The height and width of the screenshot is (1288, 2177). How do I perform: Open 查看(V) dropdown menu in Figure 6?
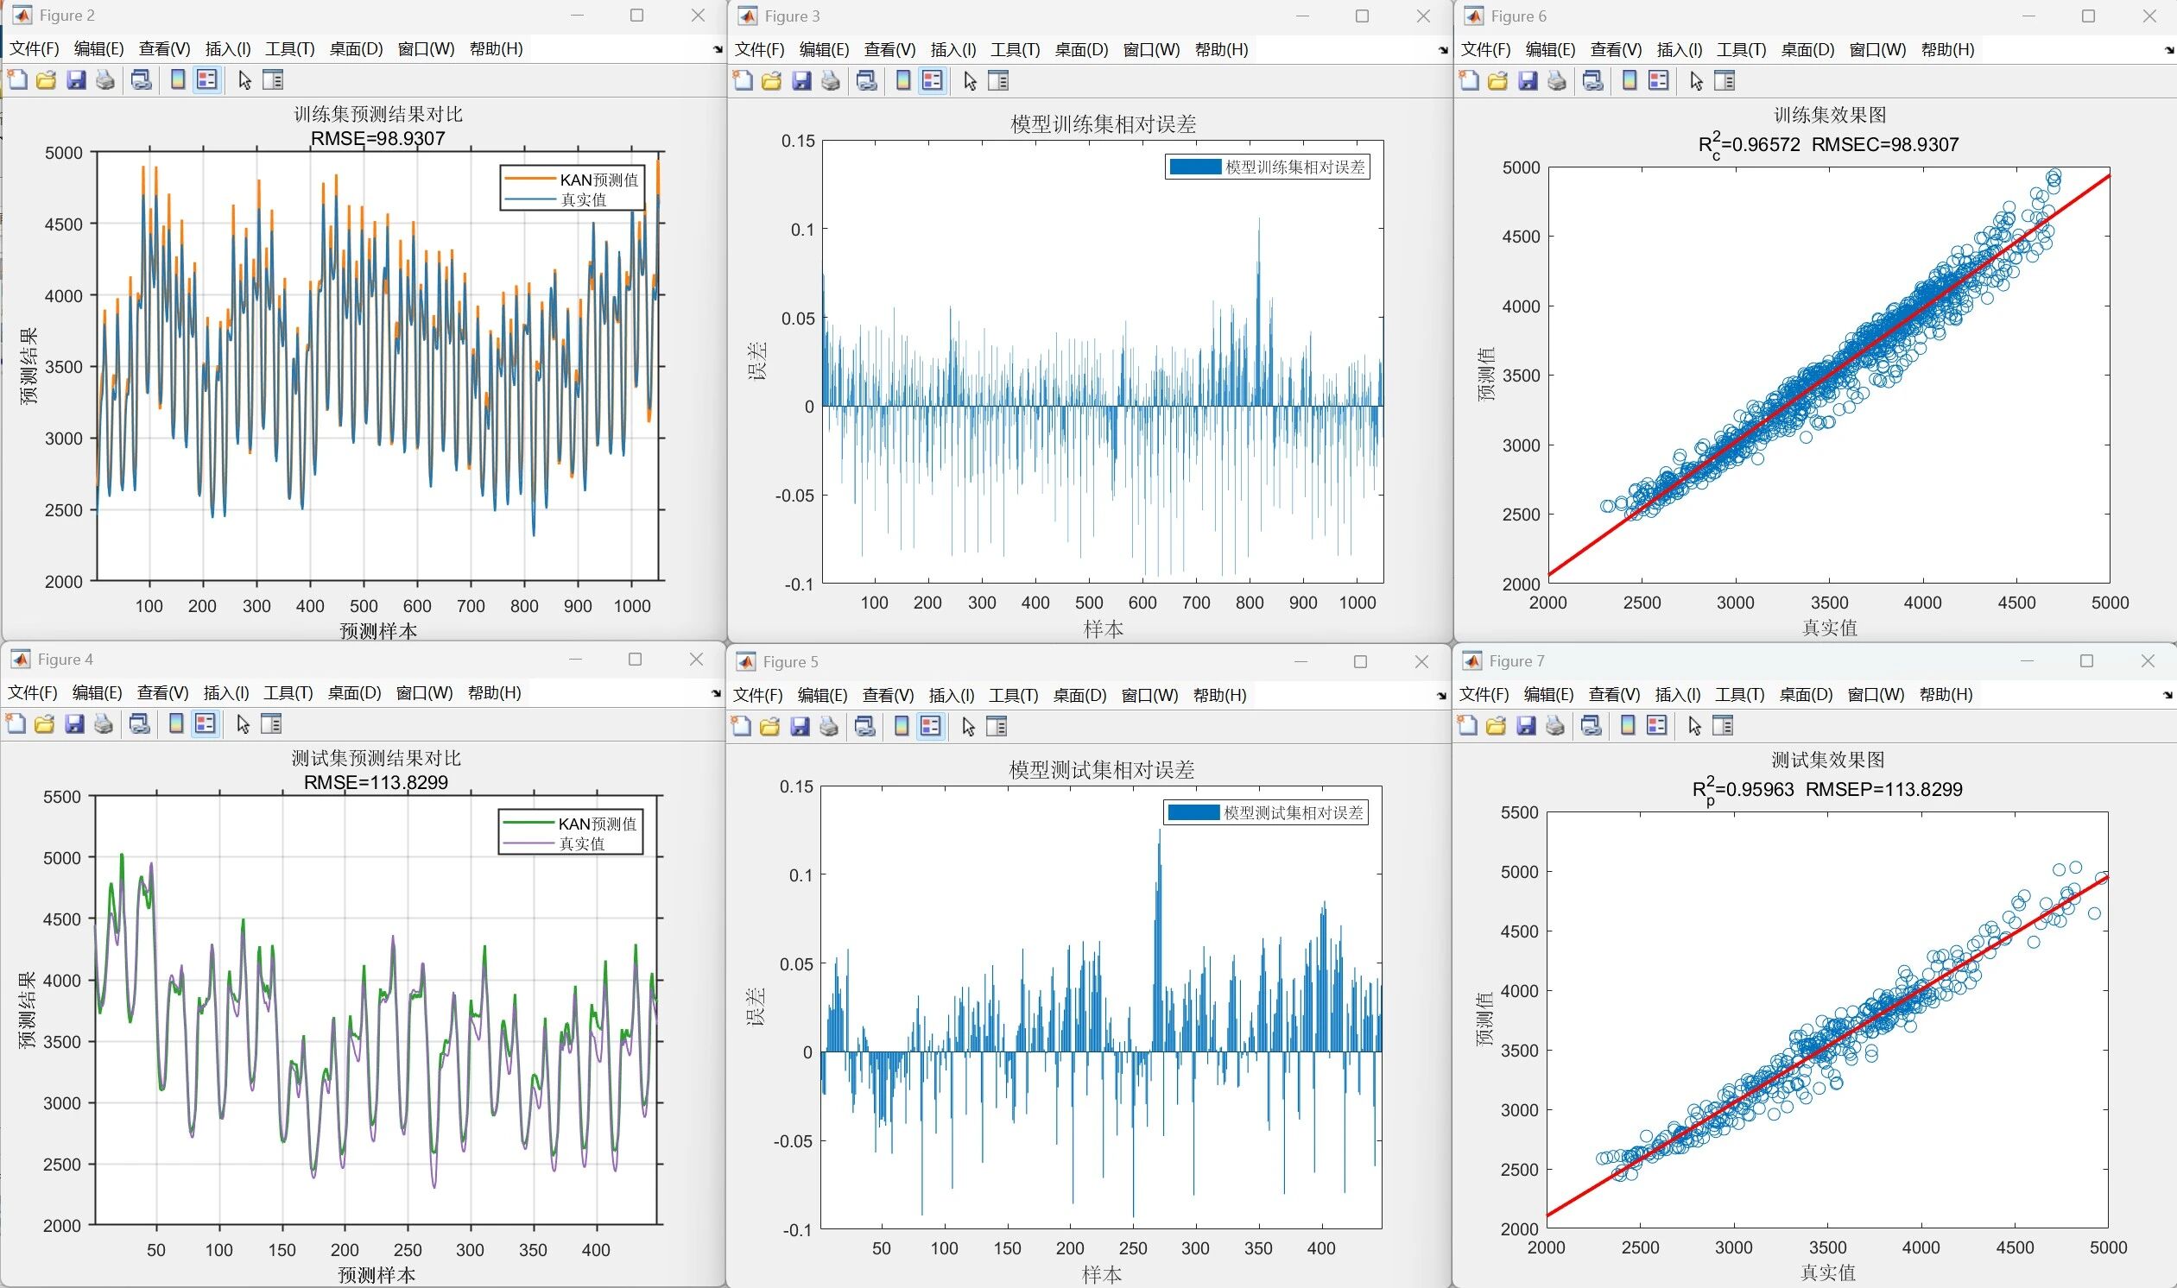coord(1616,49)
